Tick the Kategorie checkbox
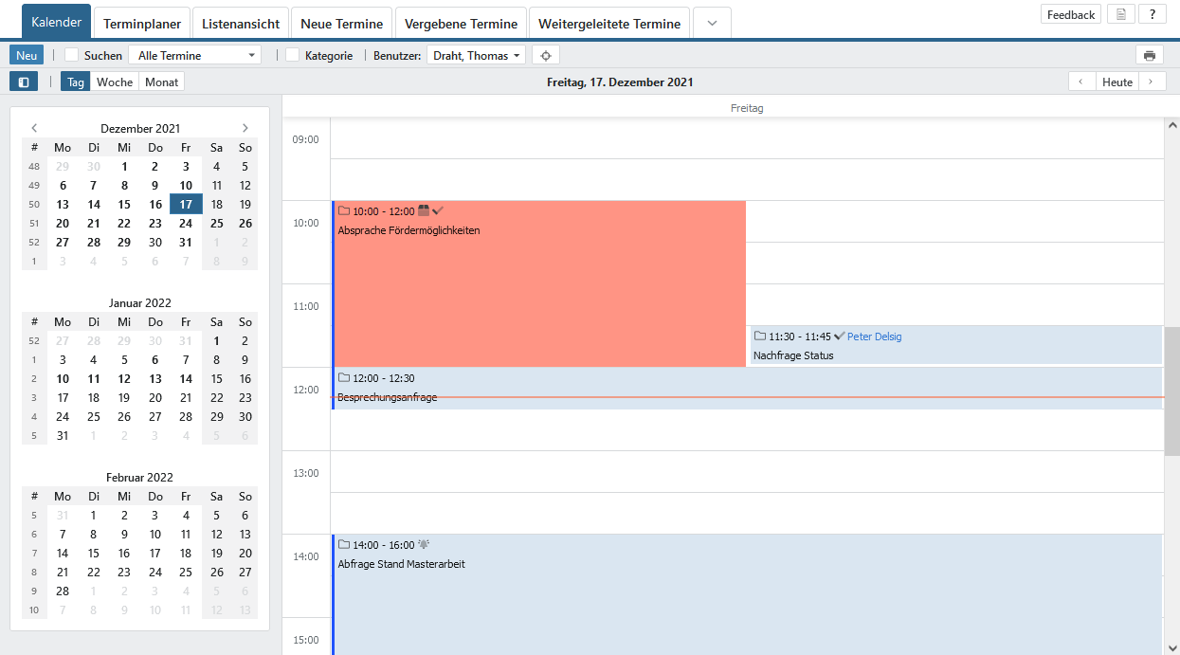Screen dimensions: 1180x655 click(x=293, y=55)
